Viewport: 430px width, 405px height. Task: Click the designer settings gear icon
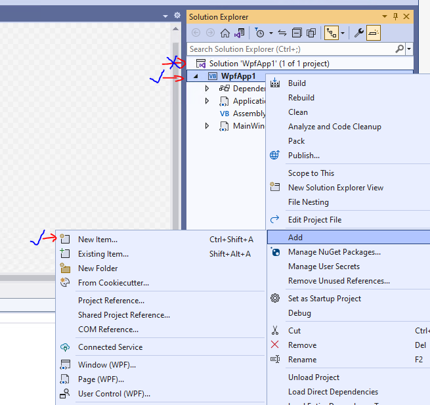(177, 15)
